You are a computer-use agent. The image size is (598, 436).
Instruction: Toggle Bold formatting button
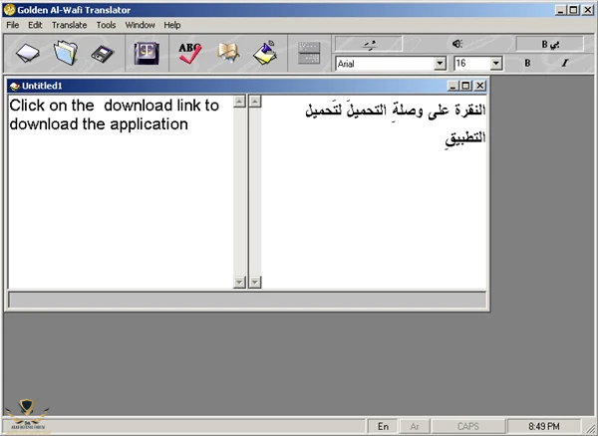coord(527,63)
